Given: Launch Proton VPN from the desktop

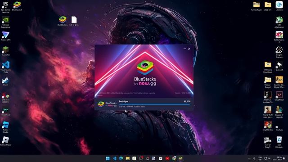Looking at the screenshot, I should click(5, 36).
